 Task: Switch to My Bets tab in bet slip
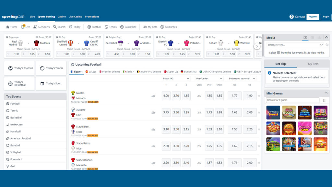coord(313,64)
